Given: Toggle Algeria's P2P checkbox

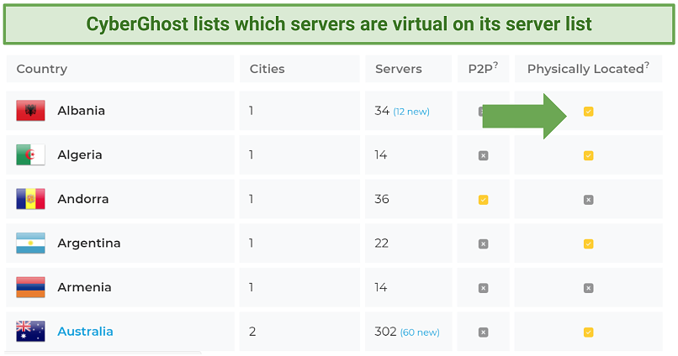Looking at the screenshot, I should click(x=483, y=155).
